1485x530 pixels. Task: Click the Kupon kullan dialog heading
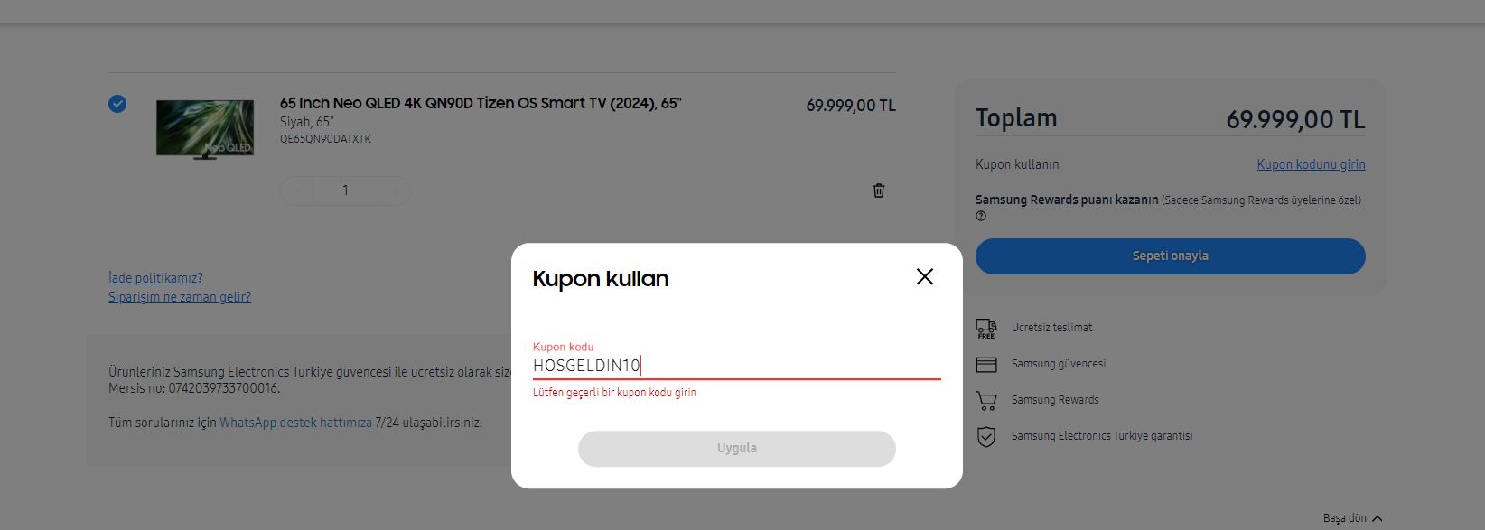(x=601, y=279)
